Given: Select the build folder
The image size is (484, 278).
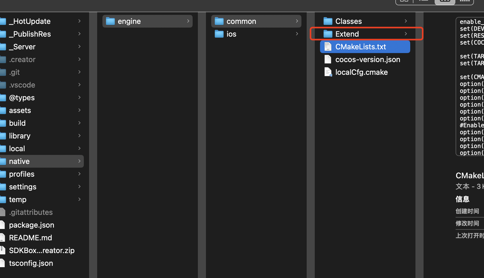Looking at the screenshot, I should pyautogui.click(x=17, y=123).
